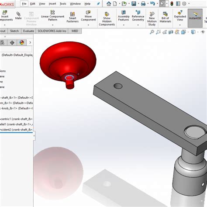The image size is (207, 207).
Task: Click Zoom to Area icon in view toolbar
Action: pyautogui.click(x=158, y=32)
